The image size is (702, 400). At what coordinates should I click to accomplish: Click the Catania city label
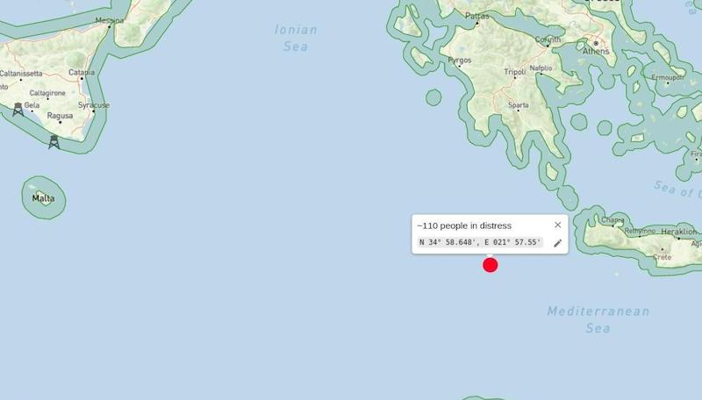tap(82, 73)
